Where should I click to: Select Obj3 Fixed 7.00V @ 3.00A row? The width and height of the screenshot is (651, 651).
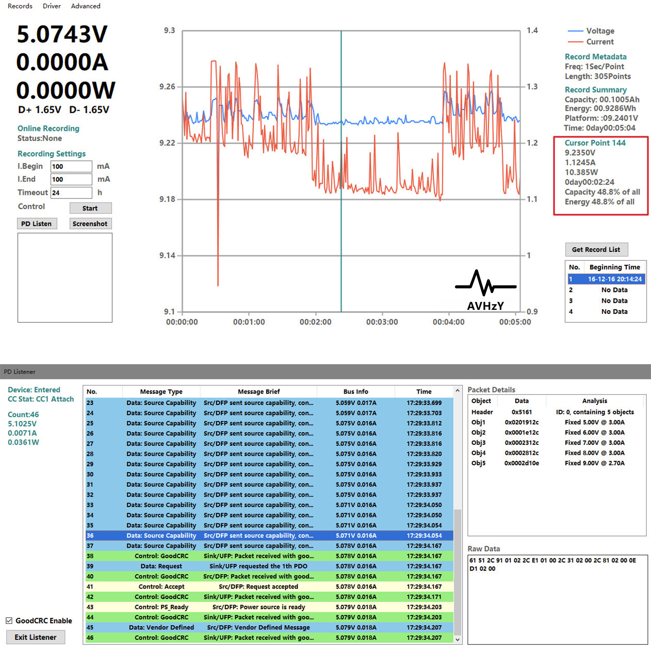click(556, 443)
